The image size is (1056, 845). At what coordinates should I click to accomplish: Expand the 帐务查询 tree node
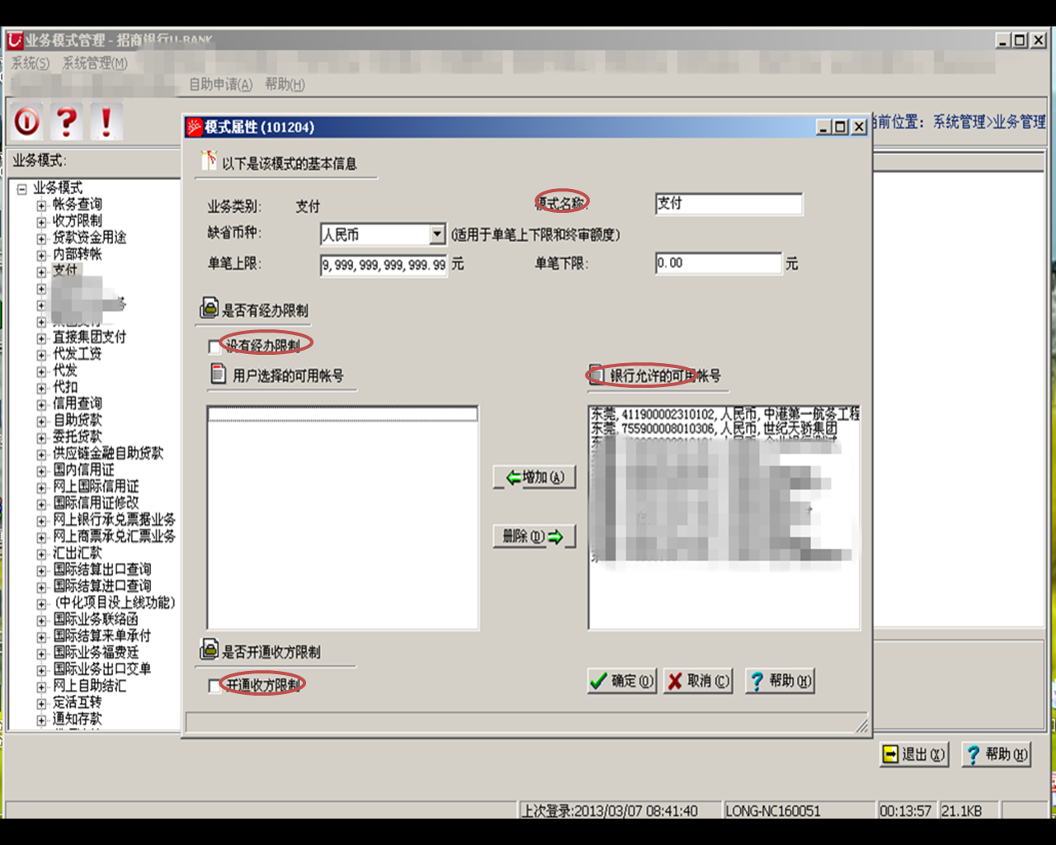[x=41, y=205]
